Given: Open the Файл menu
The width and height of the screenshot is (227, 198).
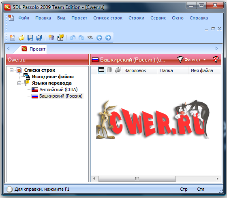Looking at the screenshot, I should pyautogui.click(x=24, y=18).
